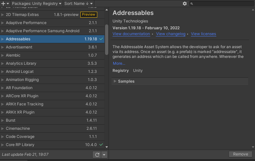
Task: Select AR Foundation package
Action: [x=52, y=88]
